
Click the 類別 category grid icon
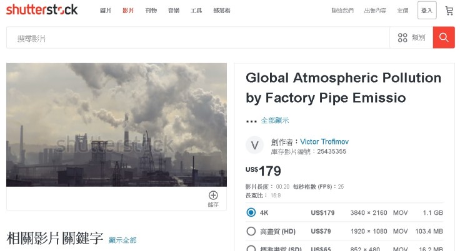pyautogui.click(x=402, y=38)
